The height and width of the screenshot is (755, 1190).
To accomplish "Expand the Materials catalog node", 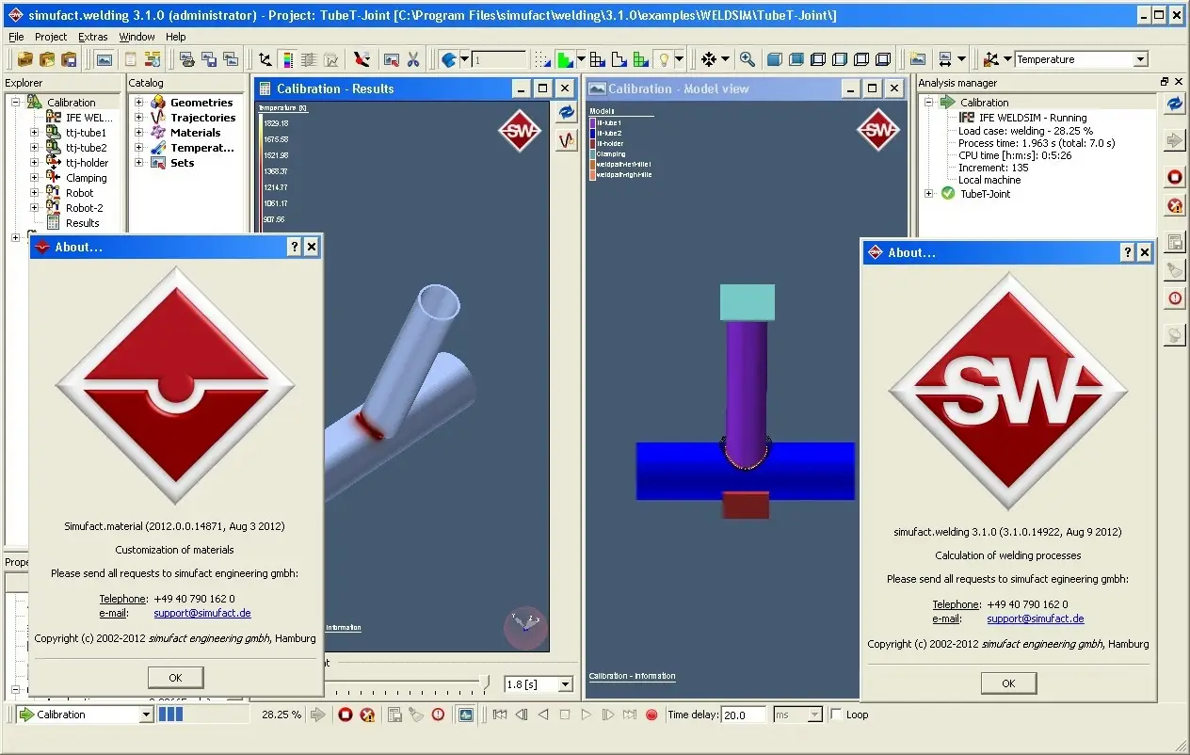I will 138,133.
